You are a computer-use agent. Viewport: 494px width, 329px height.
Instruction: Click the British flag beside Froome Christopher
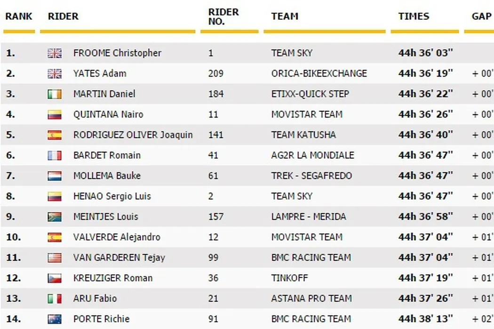pyautogui.click(x=55, y=53)
